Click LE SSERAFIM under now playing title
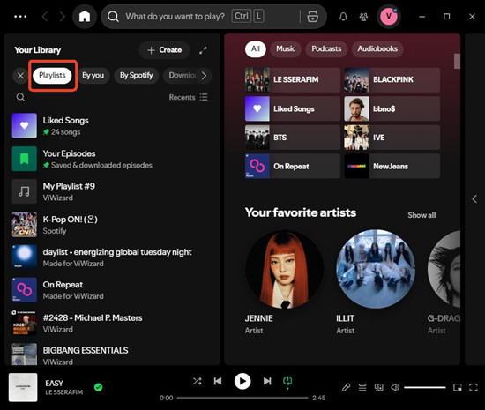Screen dimensions: 485x410 tap(64, 392)
